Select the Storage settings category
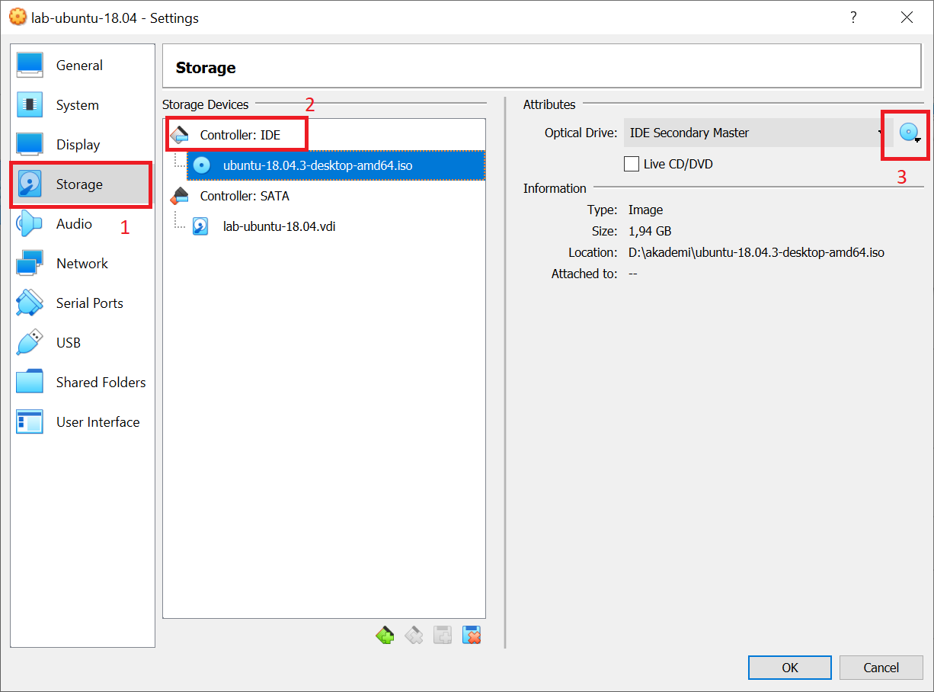The height and width of the screenshot is (692, 934). click(x=82, y=184)
